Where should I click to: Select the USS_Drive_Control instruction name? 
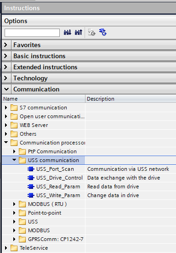coord(59,178)
